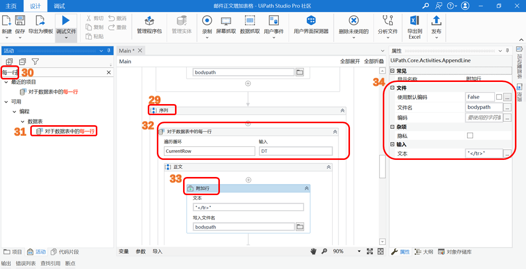
Task: Switch to the 大纲 tab
Action: click(x=424, y=252)
